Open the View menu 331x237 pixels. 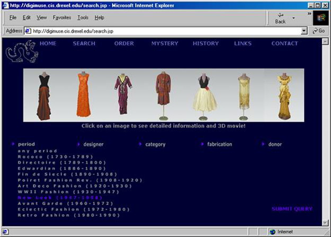click(42, 17)
